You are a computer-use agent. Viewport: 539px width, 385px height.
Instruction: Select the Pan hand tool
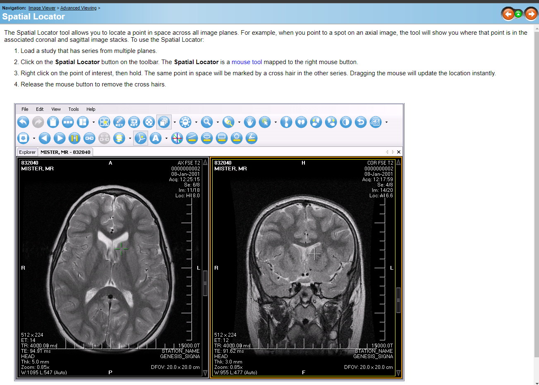250,122
